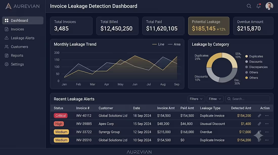The height and width of the screenshot is (155, 278).
Task: Toggle Duplicates in category legend
Action: (x=254, y=56)
